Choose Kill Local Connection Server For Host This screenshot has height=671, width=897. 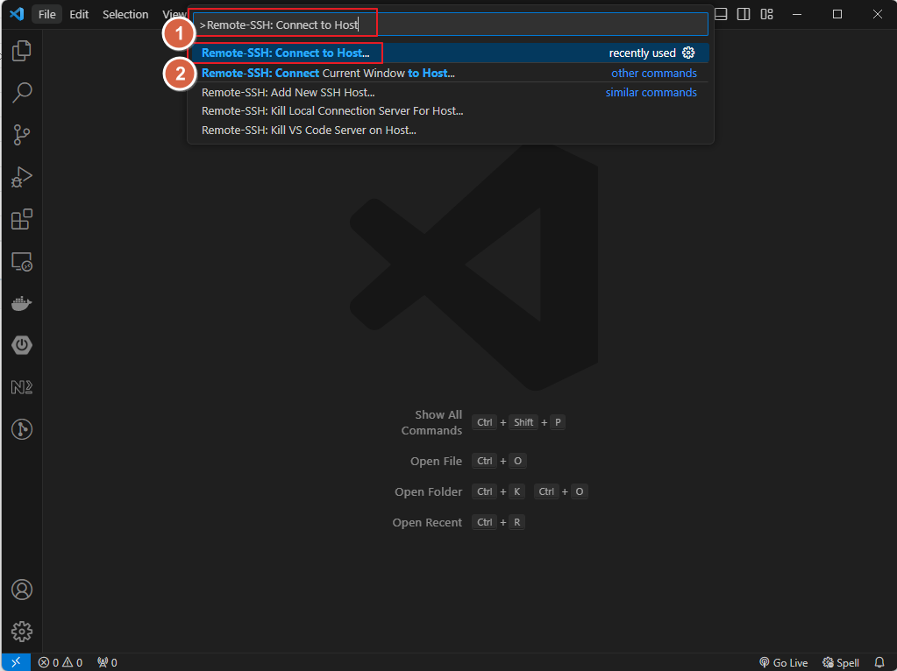(451, 111)
